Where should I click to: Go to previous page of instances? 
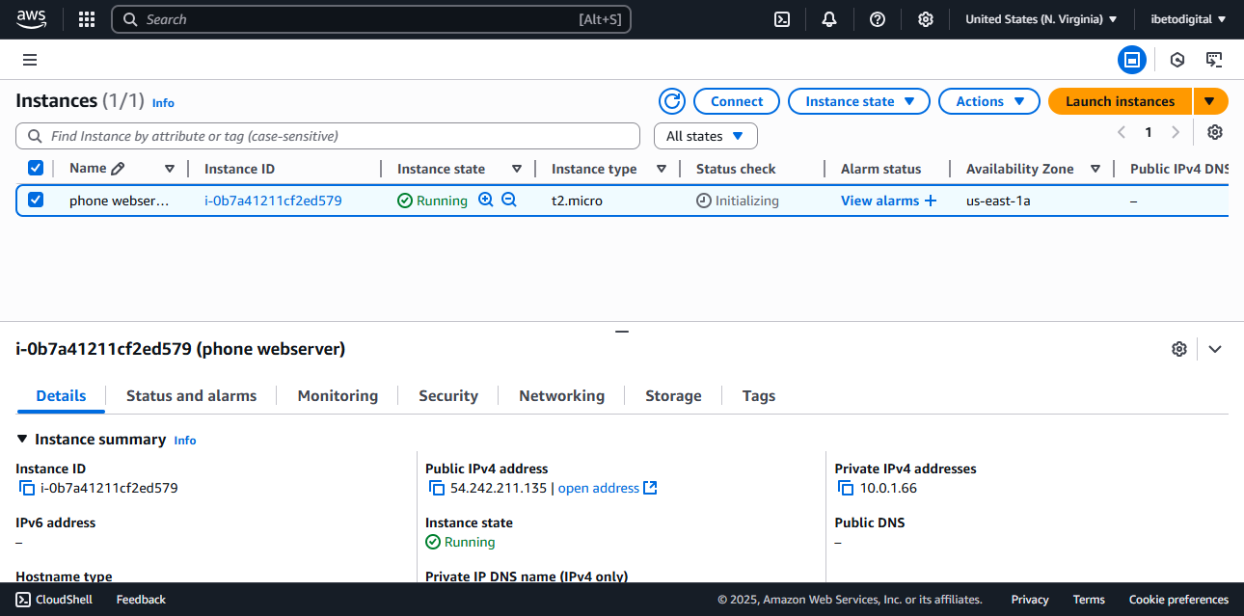[1122, 132]
